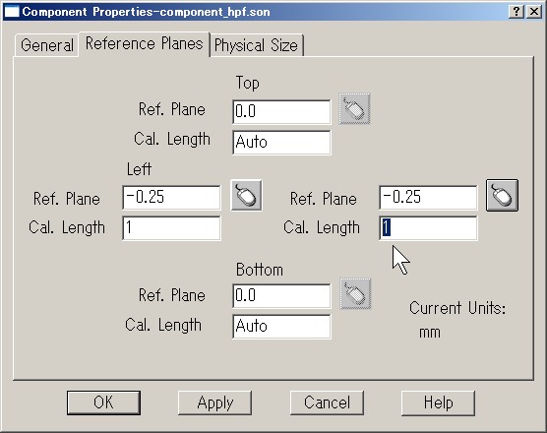The width and height of the screenshot is (547, 433).
Task: Focus the Top Cal. Length Auto field
Action: (281, 143)
